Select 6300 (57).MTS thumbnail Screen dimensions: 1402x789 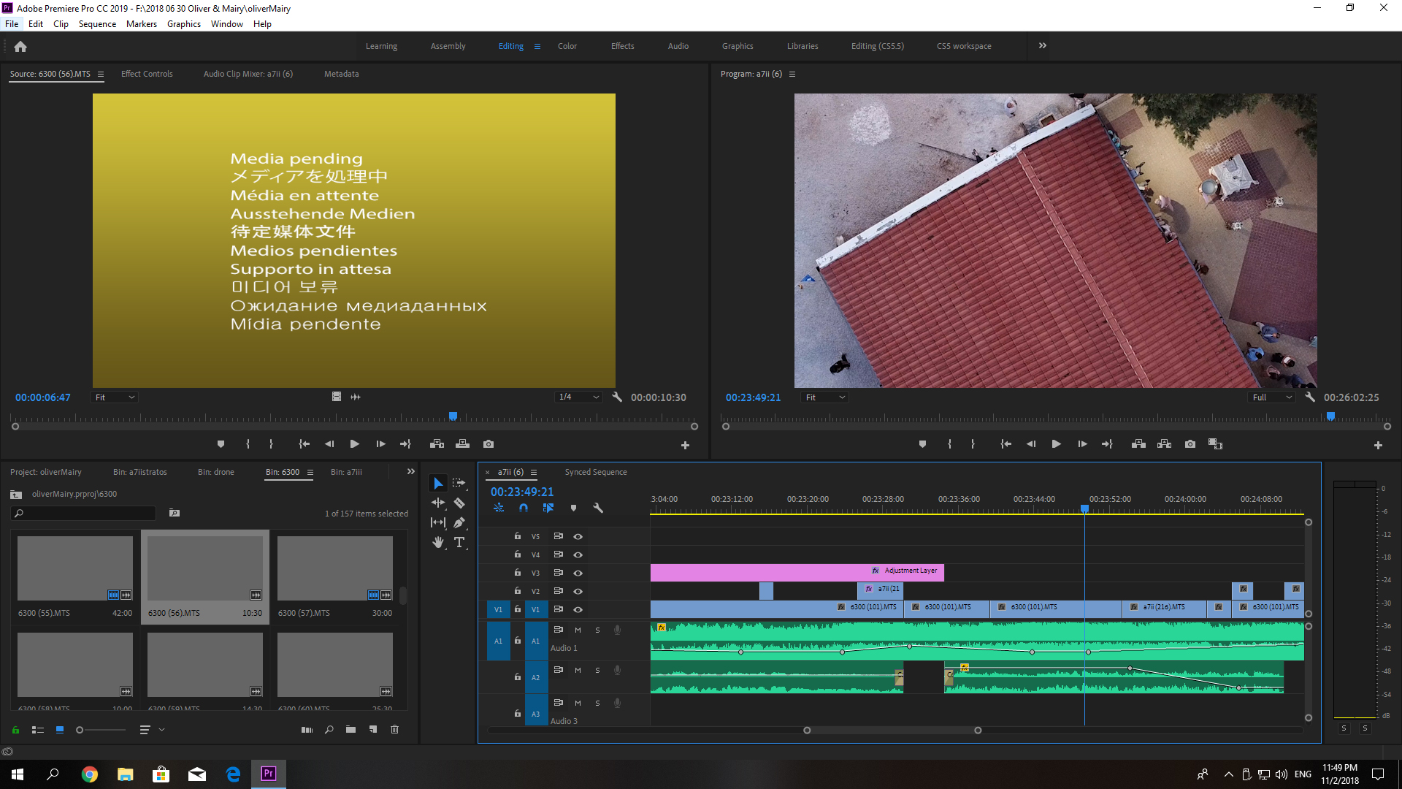[x=335, y=568]
